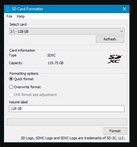Screen dimensions: 137x147
Task: Click the SD card app icon in title bar
Action: [x=8, y=9]
